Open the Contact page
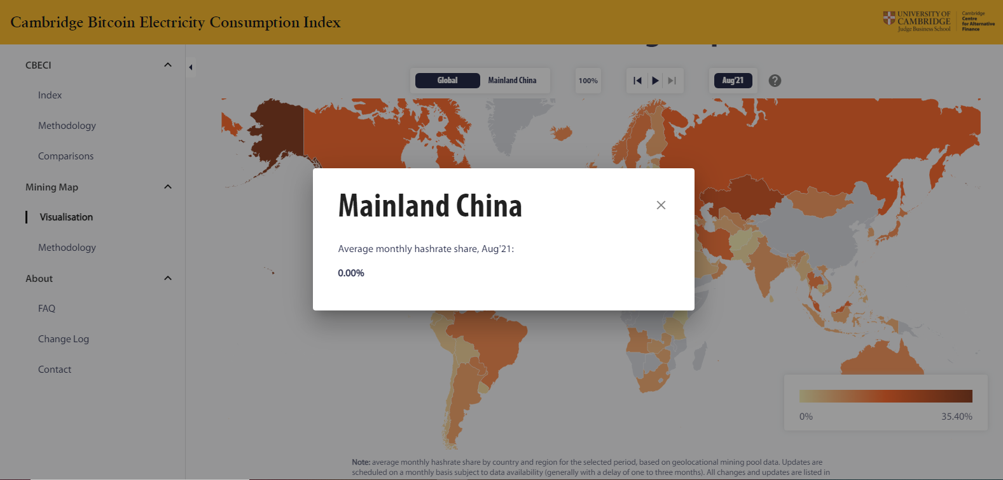This screenshot has width=1003, height=480. coord(55,370)
